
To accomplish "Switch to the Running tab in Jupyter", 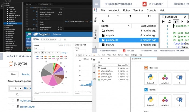I will pyautogui.click(x=26, y=75).
